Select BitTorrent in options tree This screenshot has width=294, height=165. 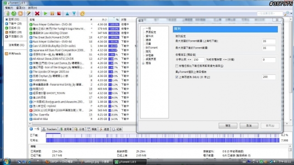pyautogui.click(x=152, y=48)
